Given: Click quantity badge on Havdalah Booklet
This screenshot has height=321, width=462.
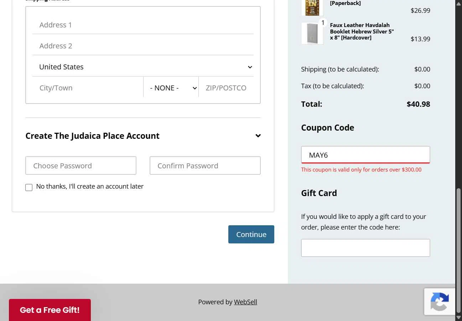Looking at the screenshot, I should [323, 23].
